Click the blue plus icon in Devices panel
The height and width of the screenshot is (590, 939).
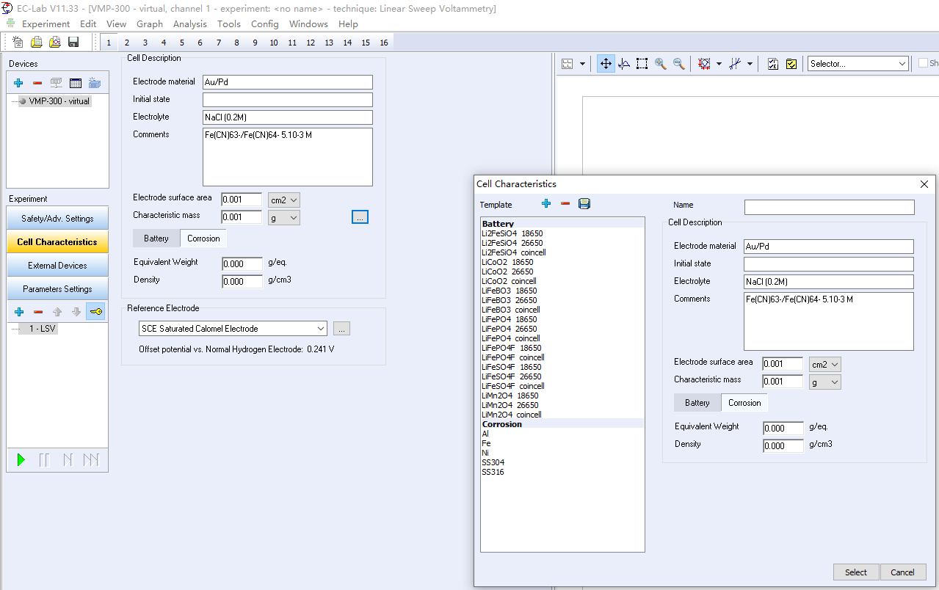coord(18,83)
